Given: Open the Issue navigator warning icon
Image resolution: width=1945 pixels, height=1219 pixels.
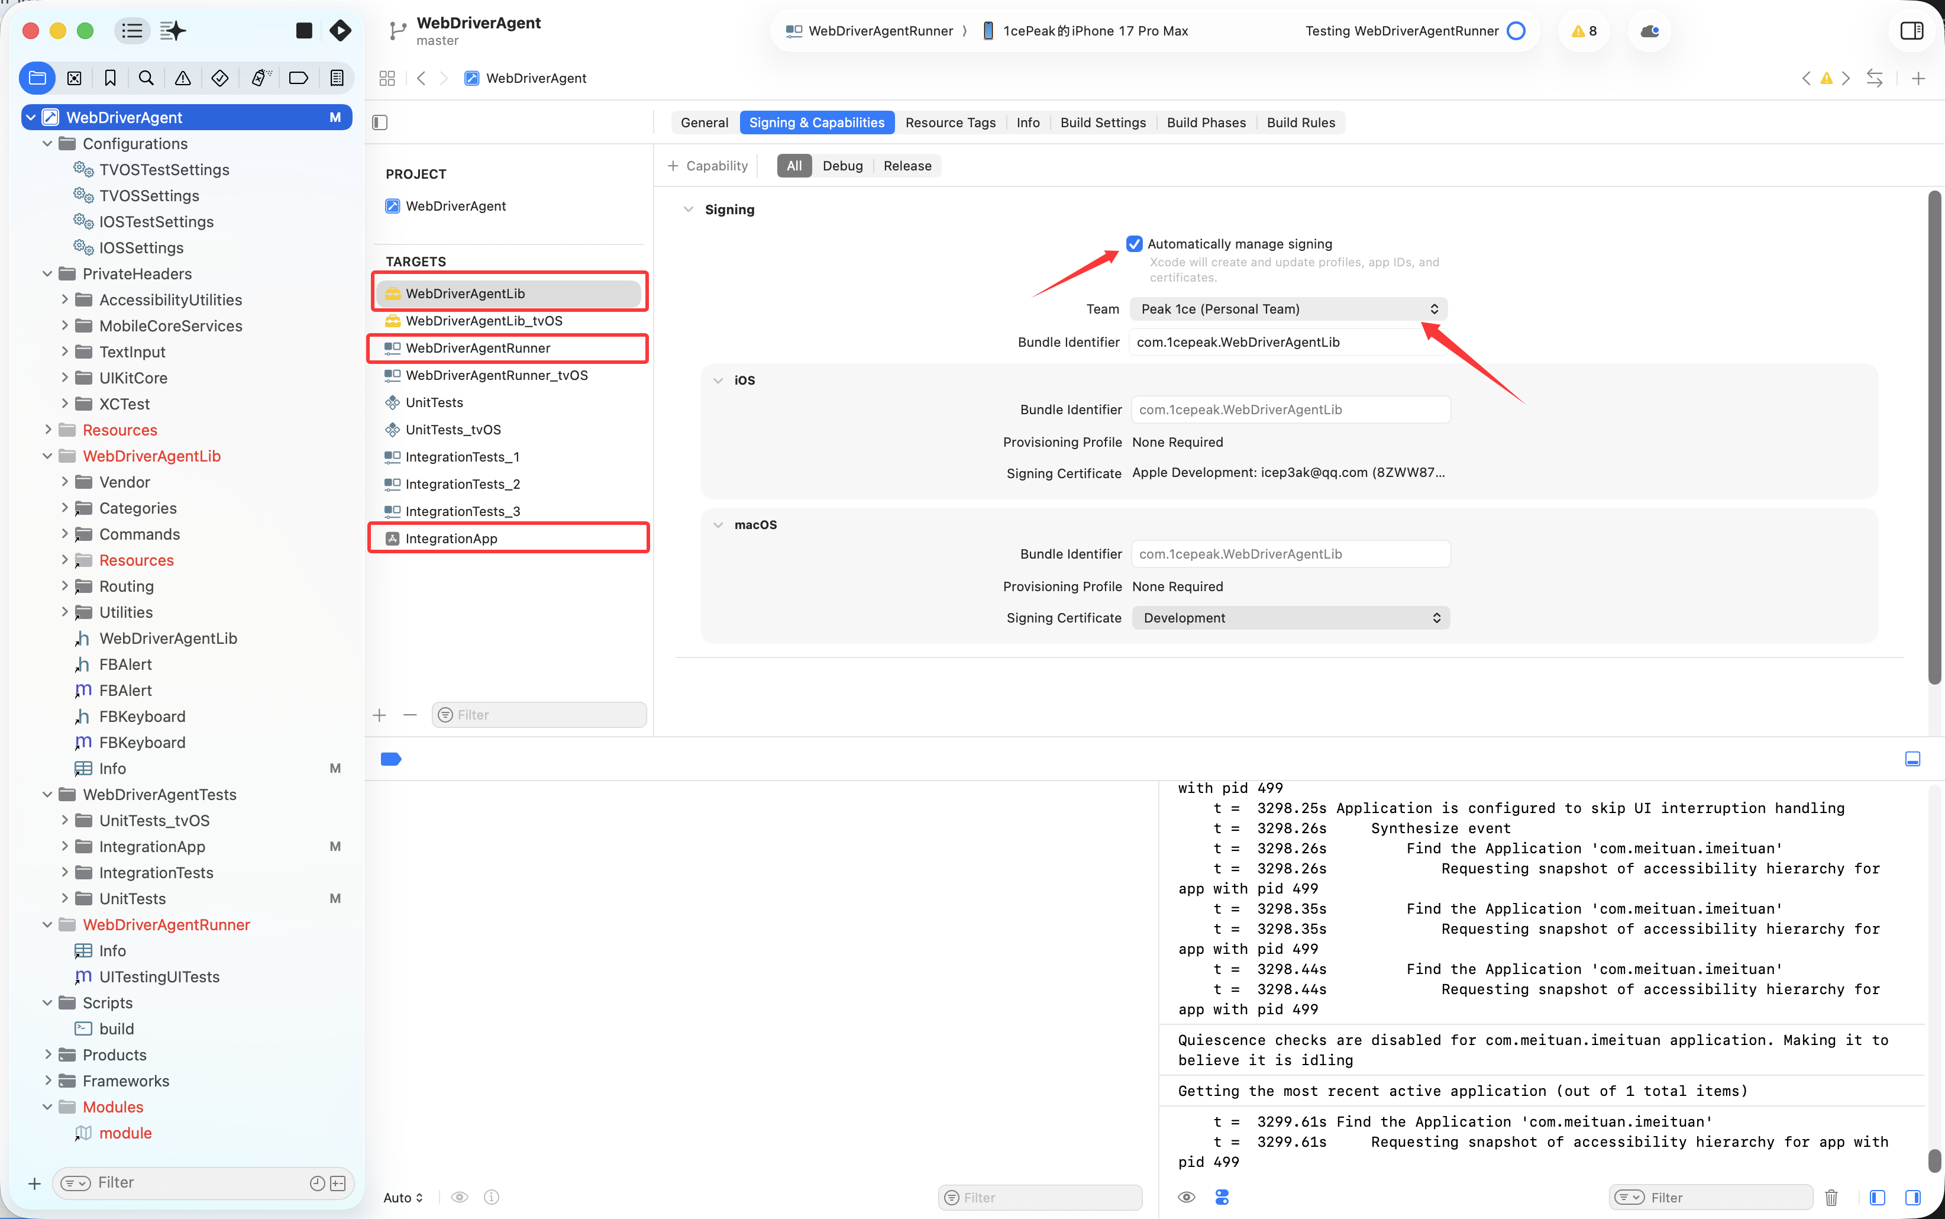Looking at the screenshot, I should point(183,78).
